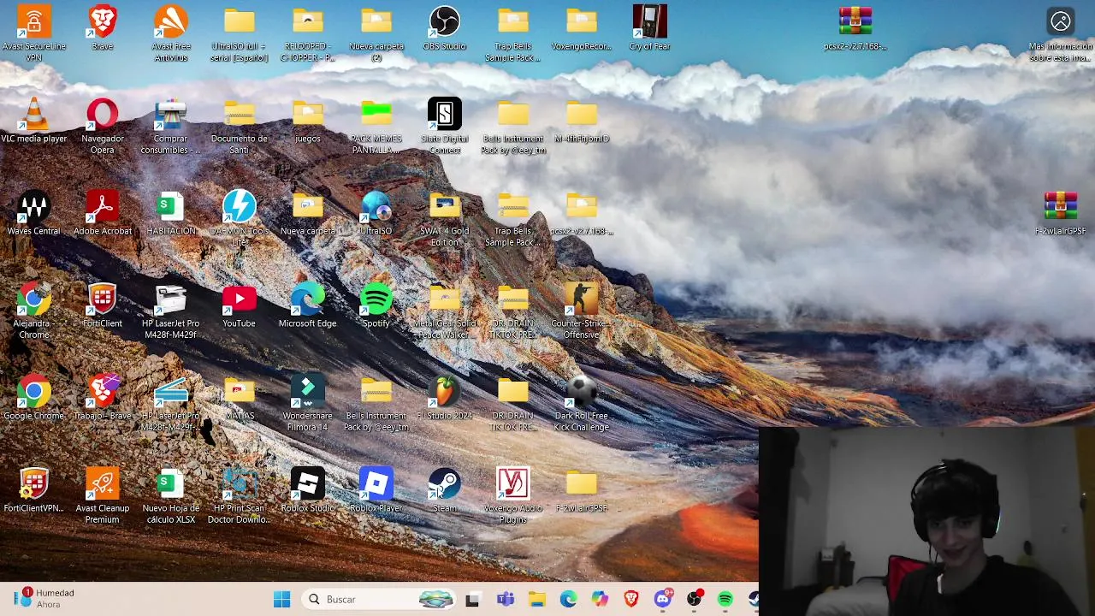Launch Roblox Studio shortcut
1095x616 pixels.
pyautogui.click(x=308, y=490)
